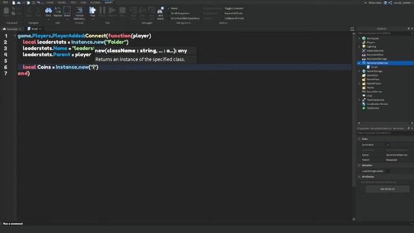Switch to the Baseplate document tab
The image size is (414, 233).
[12, 28]
